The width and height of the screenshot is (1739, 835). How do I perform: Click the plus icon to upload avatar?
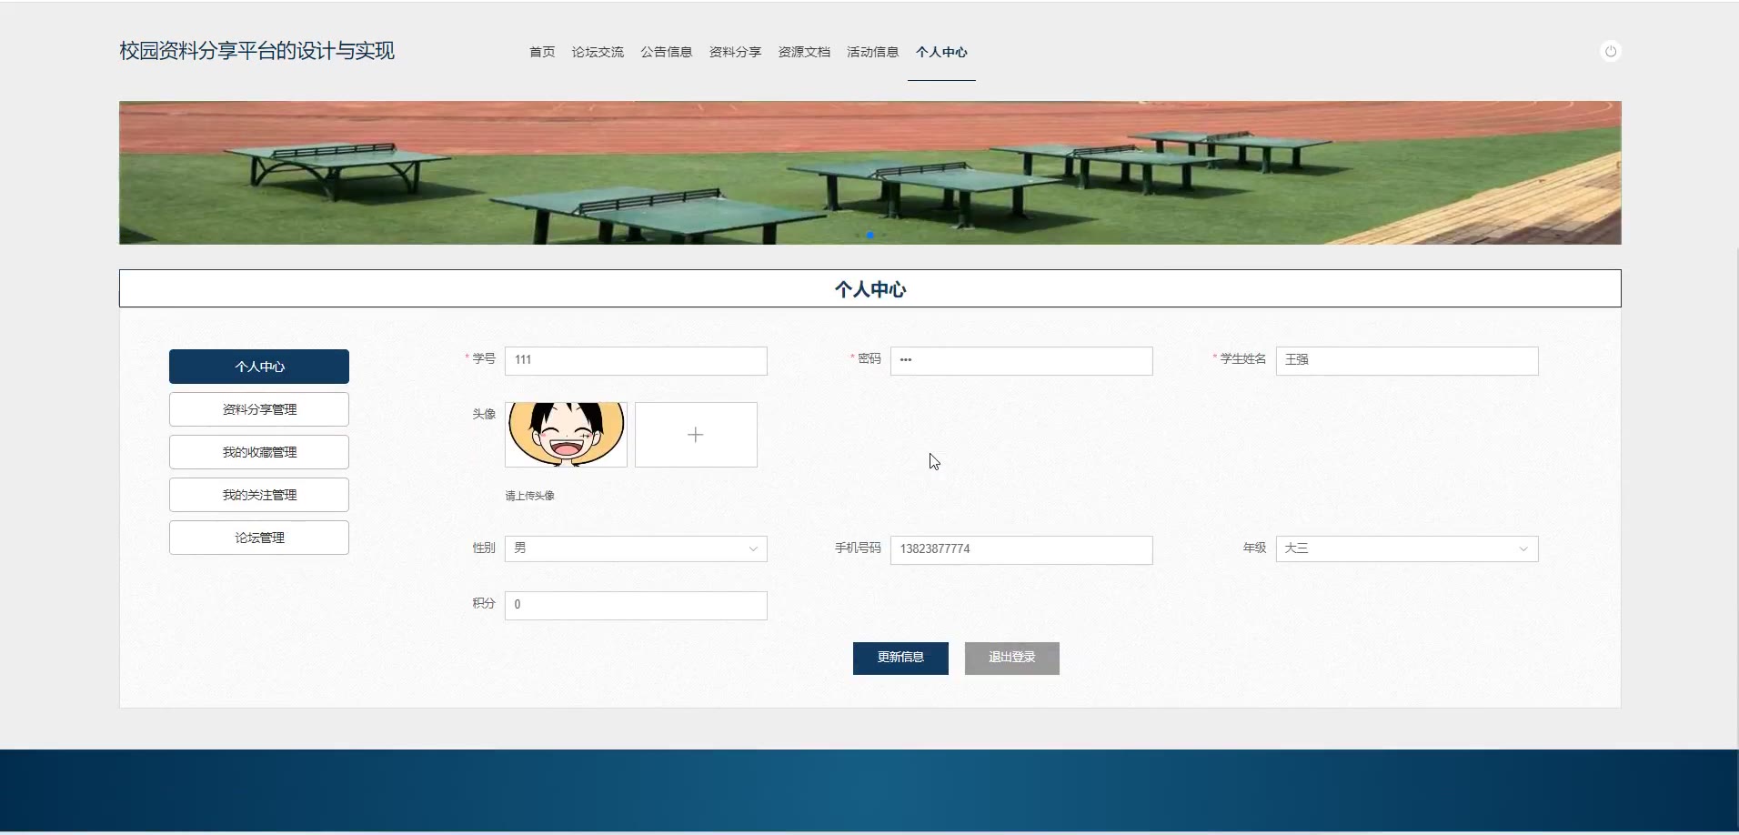[x=696, y=435]
